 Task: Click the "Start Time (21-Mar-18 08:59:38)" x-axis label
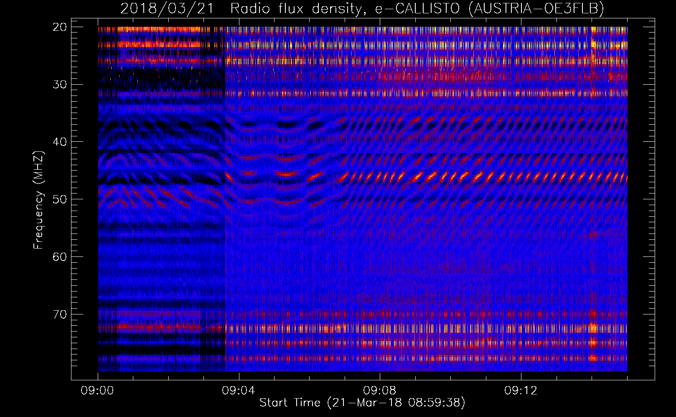click(x=362, y=403)
